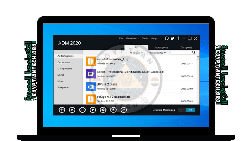
Task: Resume download with the play icon
Action: (x=93, y=110)
